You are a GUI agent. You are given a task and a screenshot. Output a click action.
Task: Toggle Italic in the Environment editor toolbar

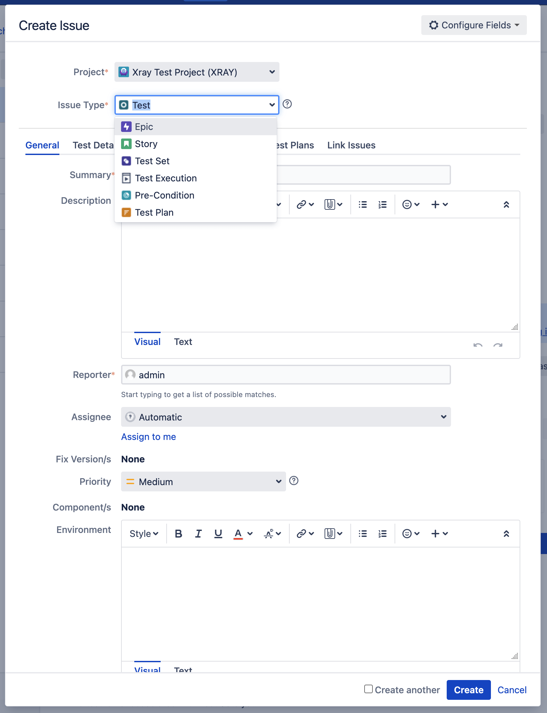point(198,534)
